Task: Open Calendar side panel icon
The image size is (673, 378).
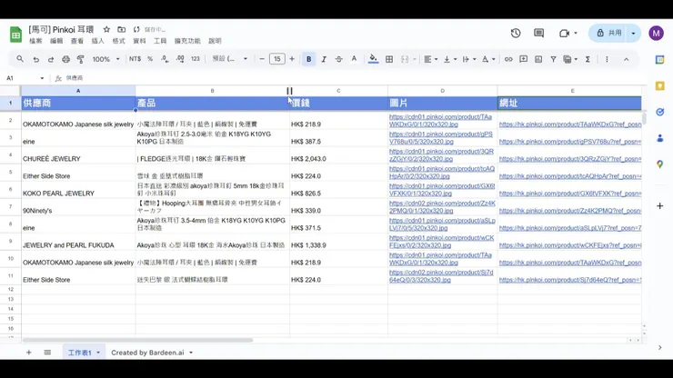Action: point(659,60)
